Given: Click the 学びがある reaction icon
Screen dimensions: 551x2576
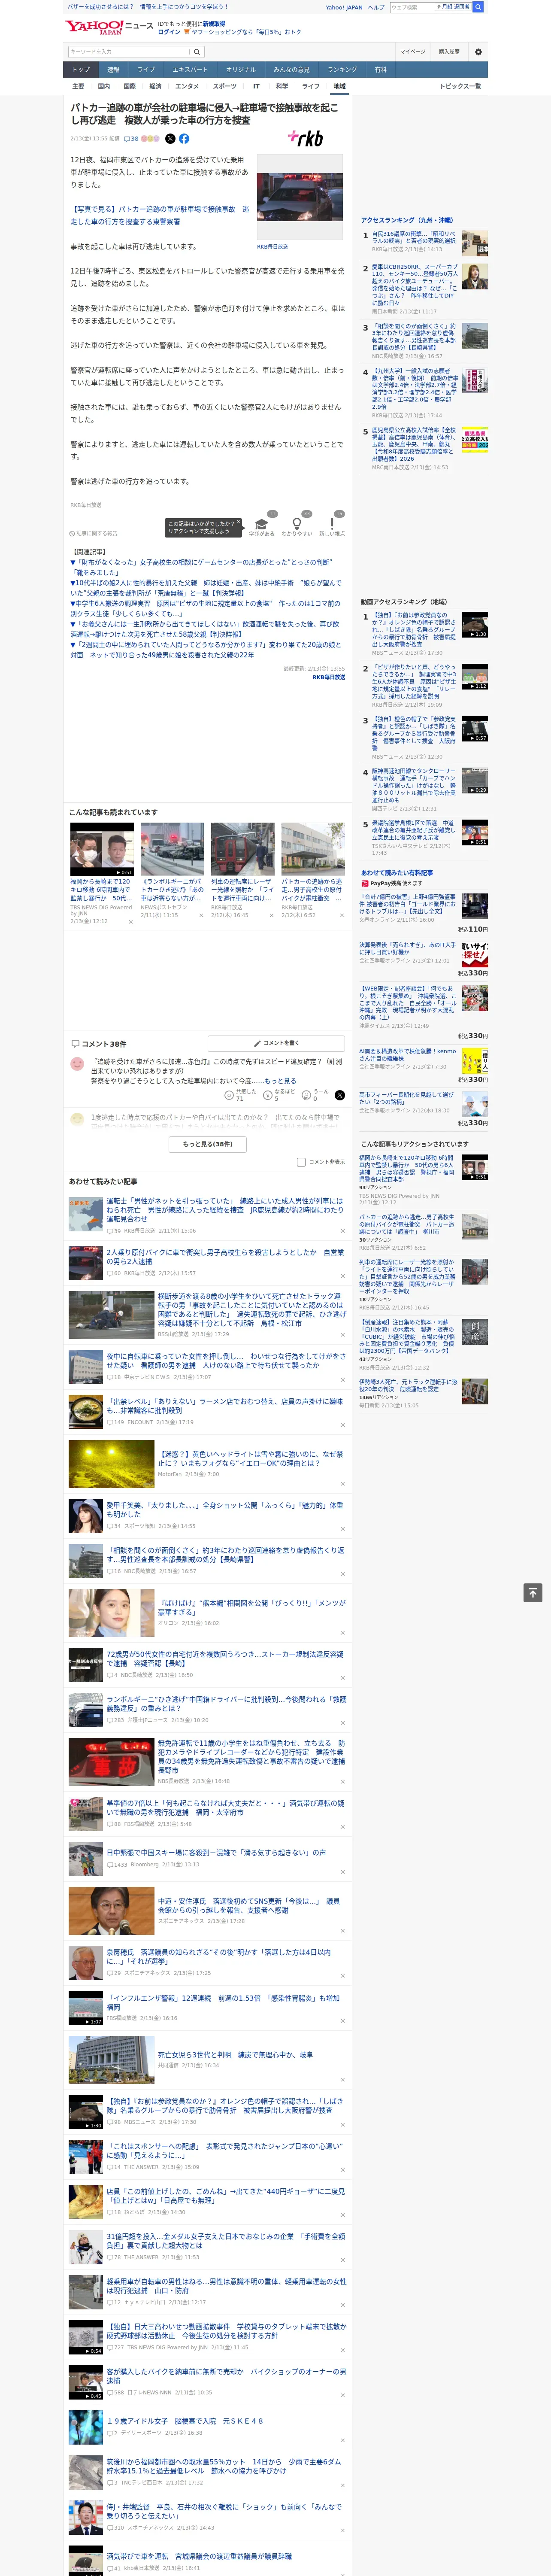Looking at the screenshot, I should pos(262,524).
